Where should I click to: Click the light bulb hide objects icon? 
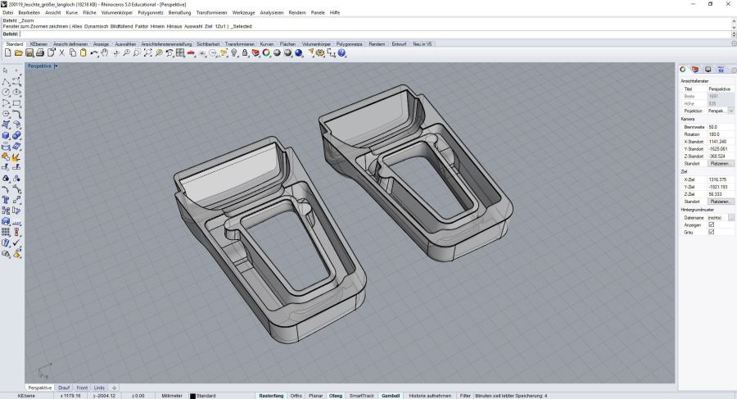click(x=234, y=52)
